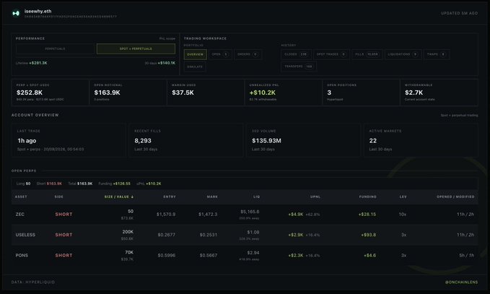Open the Fills history tab

(367, 54)
